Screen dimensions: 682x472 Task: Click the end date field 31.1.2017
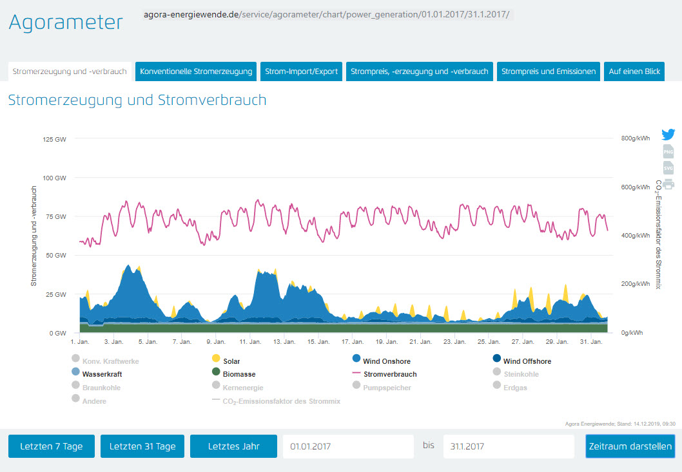point(508,446)
